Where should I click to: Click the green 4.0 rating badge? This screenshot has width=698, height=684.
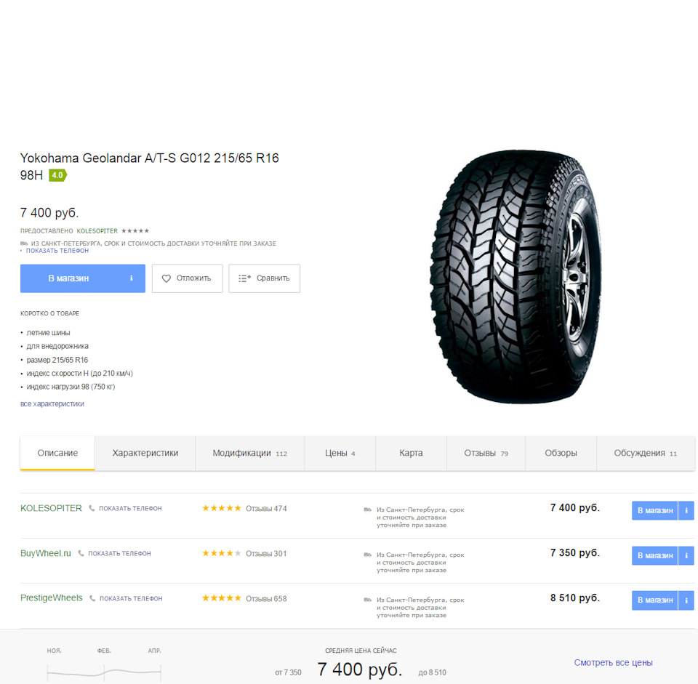coord(58,175)
